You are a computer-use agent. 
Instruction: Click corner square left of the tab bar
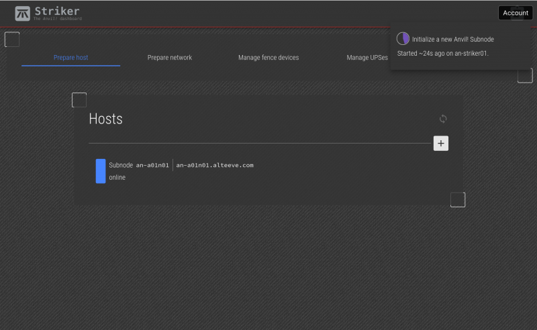coord(12,40)
